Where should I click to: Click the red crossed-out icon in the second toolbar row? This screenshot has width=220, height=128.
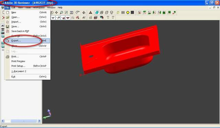(77, 17)
